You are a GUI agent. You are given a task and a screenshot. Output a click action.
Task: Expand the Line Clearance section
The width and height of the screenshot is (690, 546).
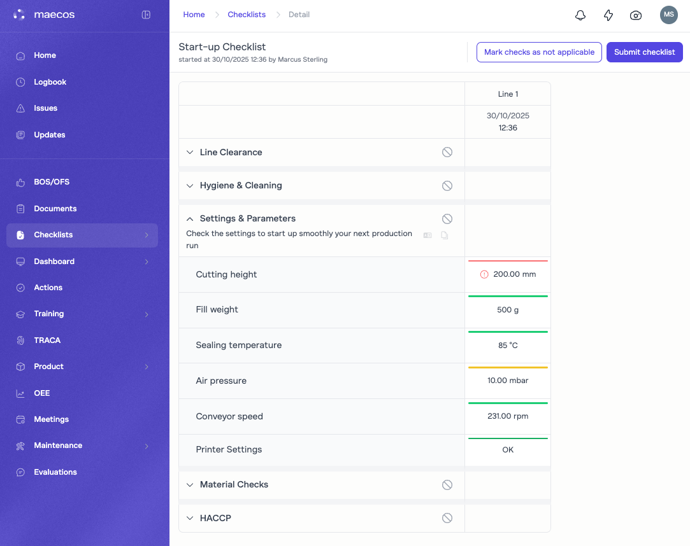tap(190, 153)
